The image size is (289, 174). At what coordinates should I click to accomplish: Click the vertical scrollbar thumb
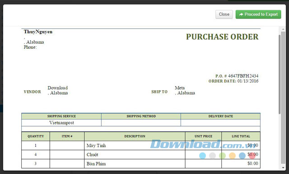pyautogui.click(x=280, y=73)
